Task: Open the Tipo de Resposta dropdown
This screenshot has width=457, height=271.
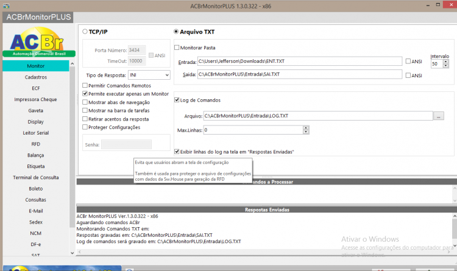Action: tap(167, 75)
